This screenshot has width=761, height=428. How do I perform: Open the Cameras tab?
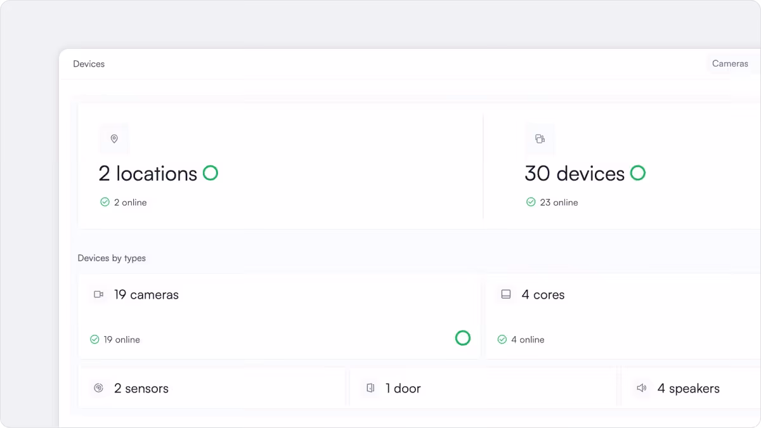tap(730, 63)
